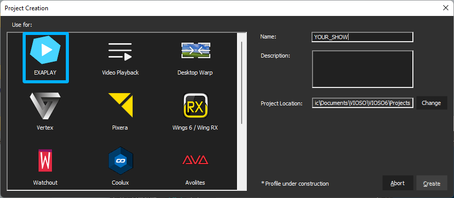Viewport: 454px width, 198px height.
Task: Click the "Use for:" label
Action: (x=22, y=25)
